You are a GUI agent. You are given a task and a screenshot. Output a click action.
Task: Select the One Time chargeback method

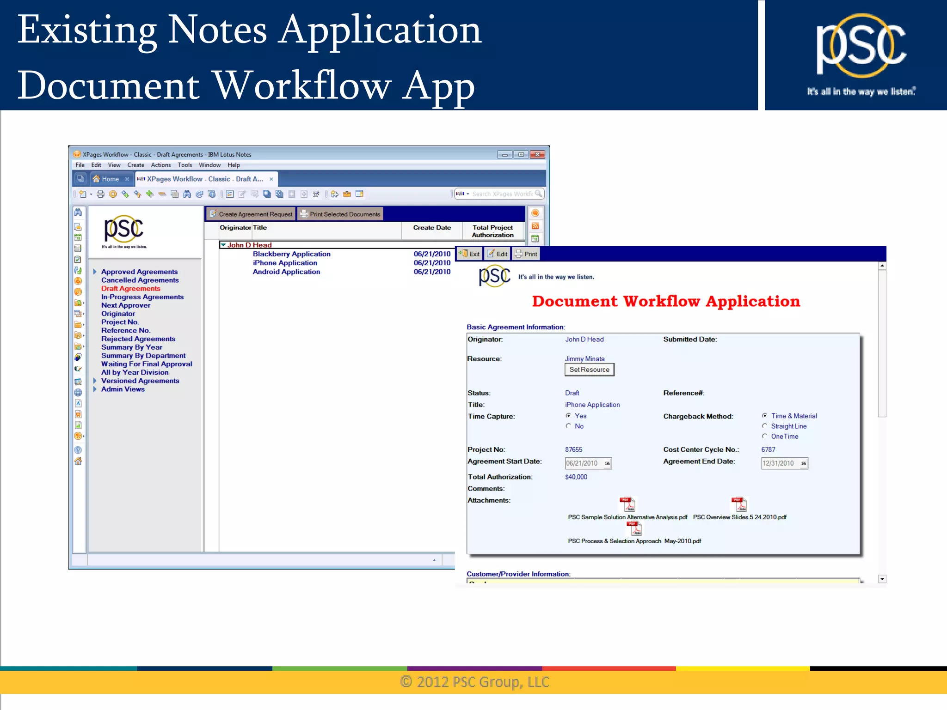click(x=765, y=436)
